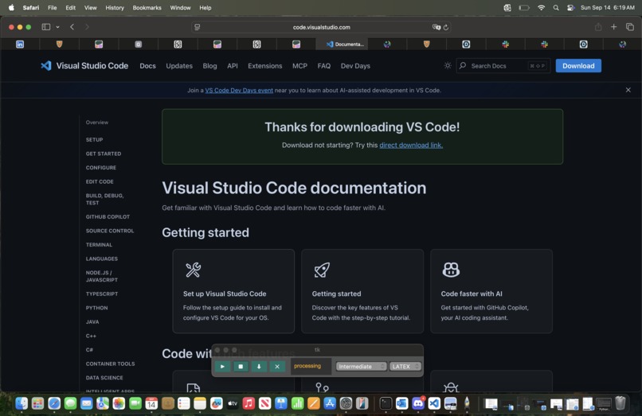Open Finder from the Dock

[x=22, y=403]
